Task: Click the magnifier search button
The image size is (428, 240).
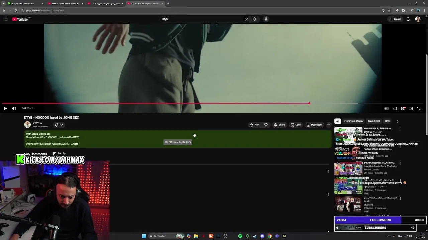Action: coord(254,19)
